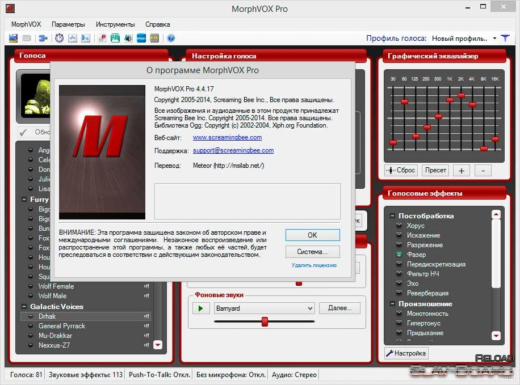
Task: Click the empty text box in About dialog
Action: (248, 201)
